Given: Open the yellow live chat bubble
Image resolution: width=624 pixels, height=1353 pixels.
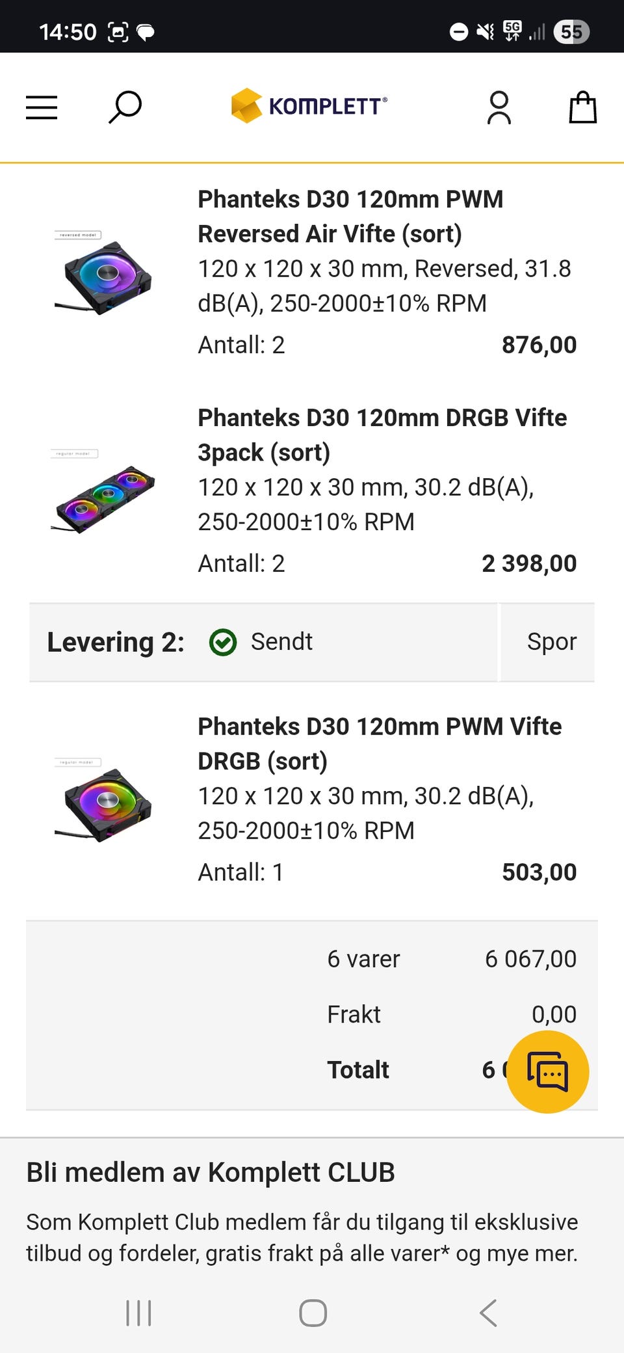Looking at the screenshot, I should click(547, 1071).
